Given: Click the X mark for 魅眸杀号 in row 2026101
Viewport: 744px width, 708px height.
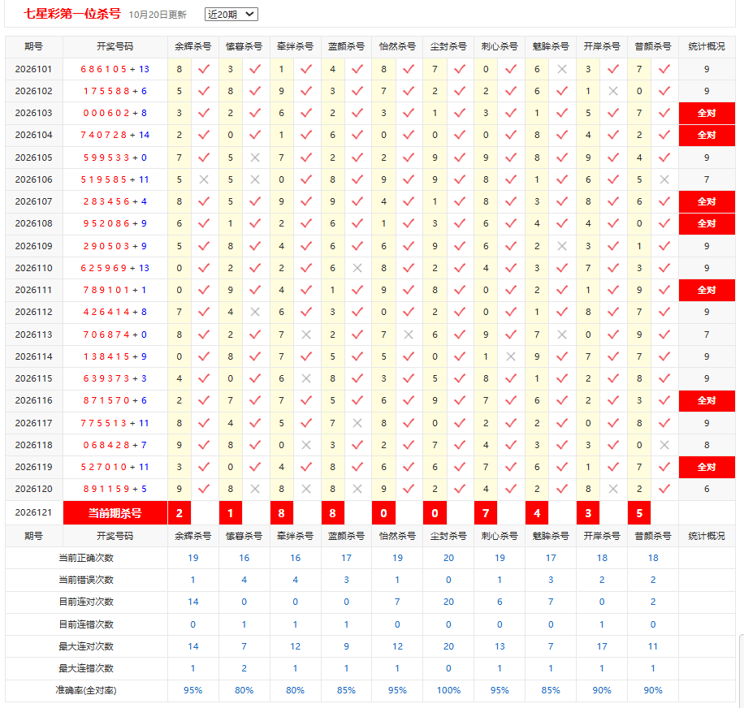Looking at the screenshot, I should click(562, 69).
